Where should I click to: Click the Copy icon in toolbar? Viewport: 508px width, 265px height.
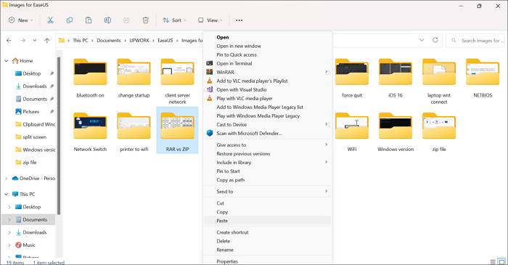70,20
